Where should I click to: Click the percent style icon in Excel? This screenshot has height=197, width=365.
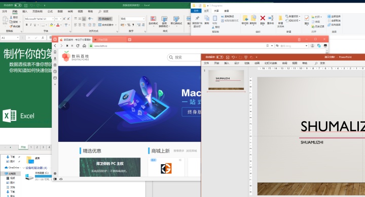point(129,25)
